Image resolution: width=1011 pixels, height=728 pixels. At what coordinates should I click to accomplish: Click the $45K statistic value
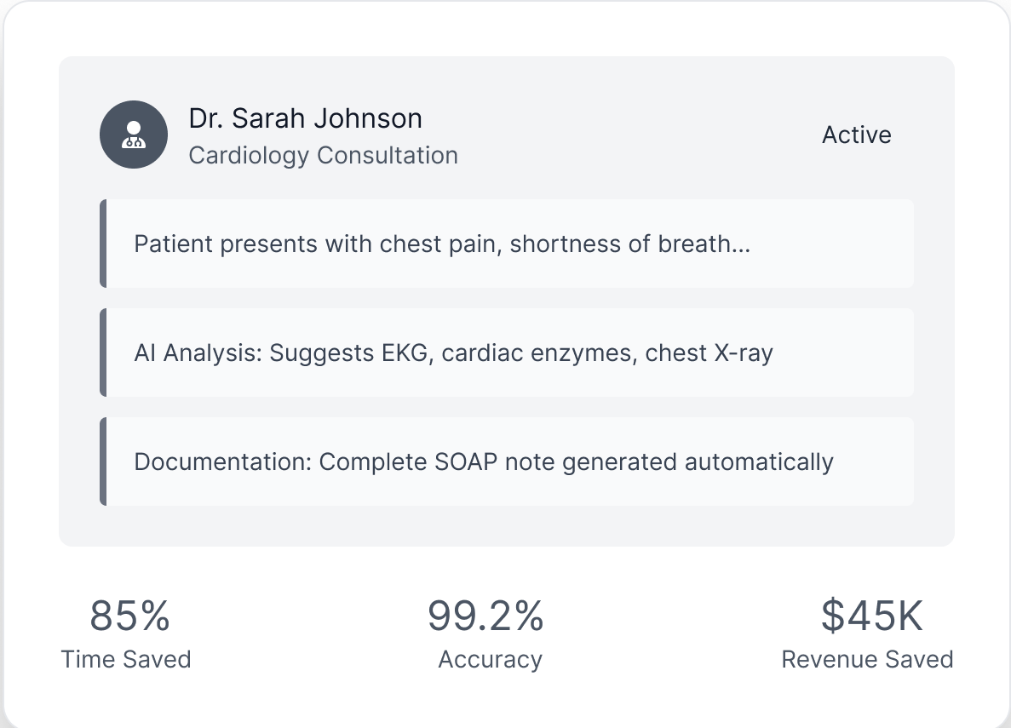871,616
